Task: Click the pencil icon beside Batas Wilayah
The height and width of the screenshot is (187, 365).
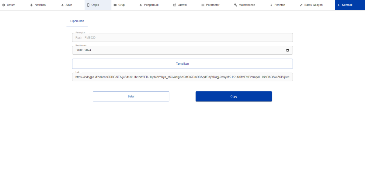Action: tap(301, 5)
